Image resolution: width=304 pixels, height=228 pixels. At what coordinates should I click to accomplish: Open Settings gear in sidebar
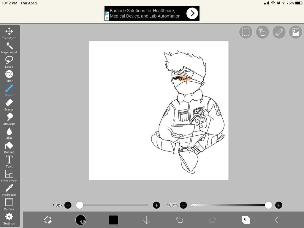9,219
